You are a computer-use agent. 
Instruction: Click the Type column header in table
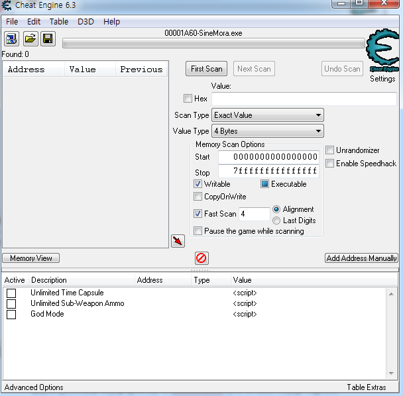tap(211, 280)
